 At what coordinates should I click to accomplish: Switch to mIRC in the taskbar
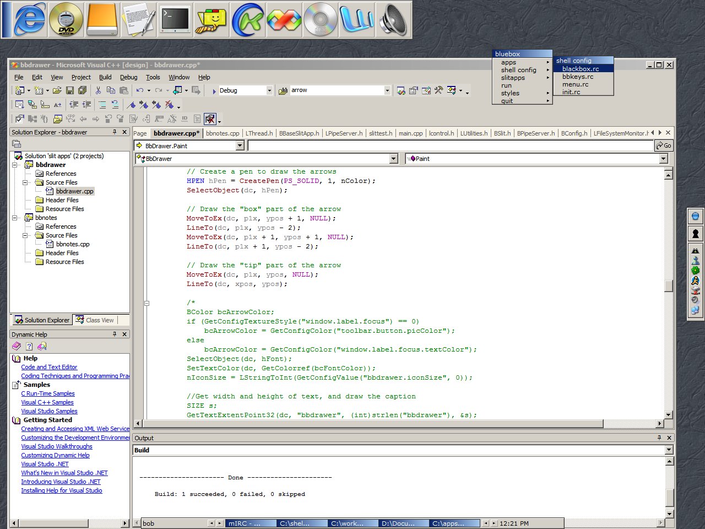[x=251, y=523]
